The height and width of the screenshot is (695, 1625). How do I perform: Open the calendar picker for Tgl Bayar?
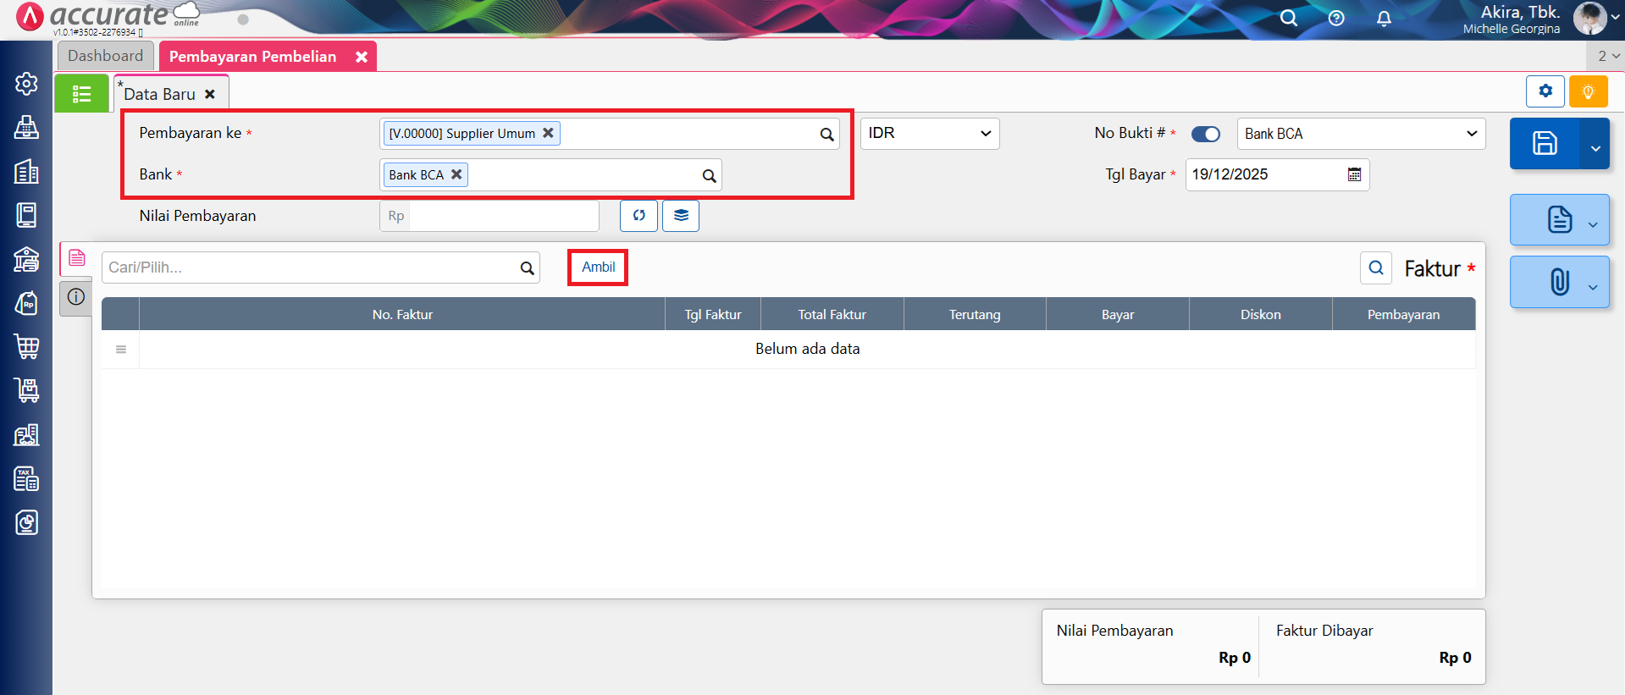click(x=1354, y=174)
